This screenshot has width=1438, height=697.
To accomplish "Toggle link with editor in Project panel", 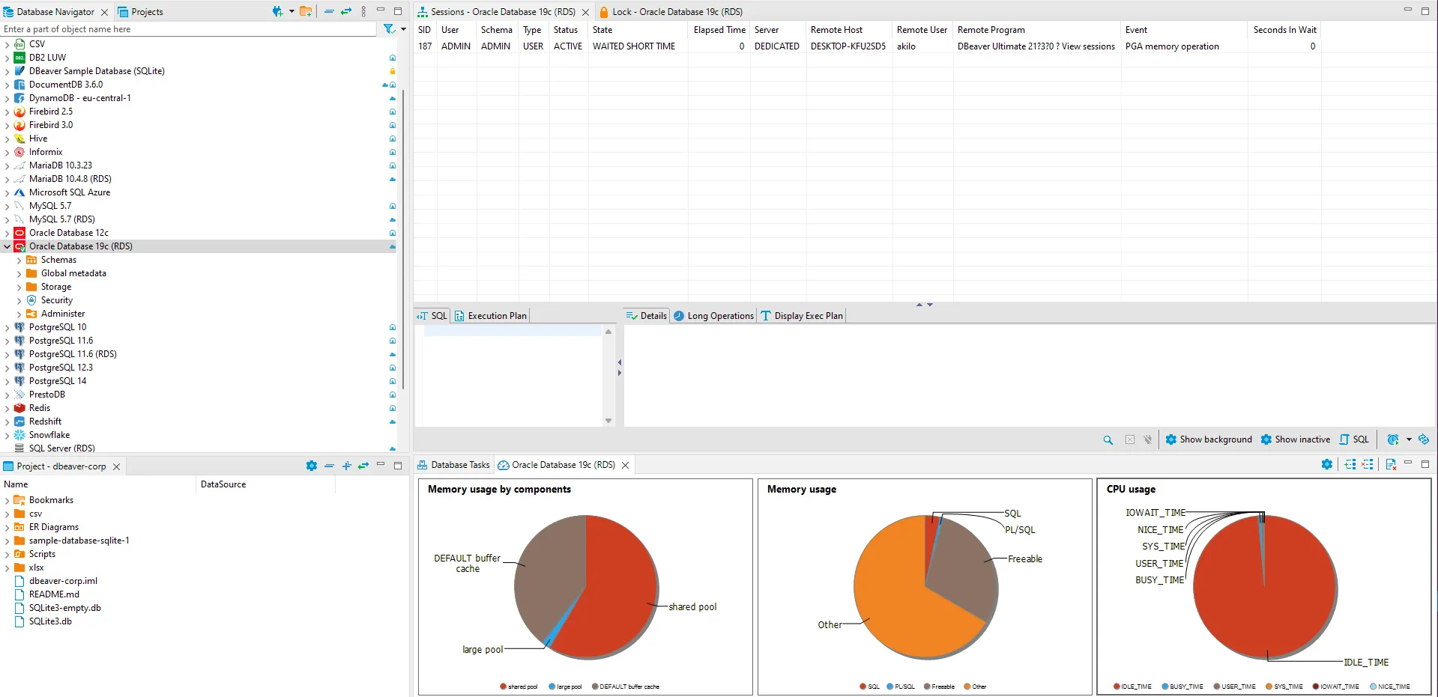I will click(363, 466).
